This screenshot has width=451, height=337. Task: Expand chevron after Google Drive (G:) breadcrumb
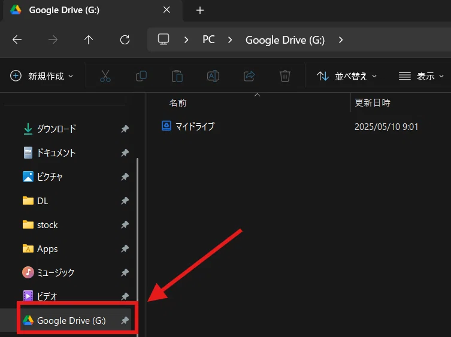point(341,40)
